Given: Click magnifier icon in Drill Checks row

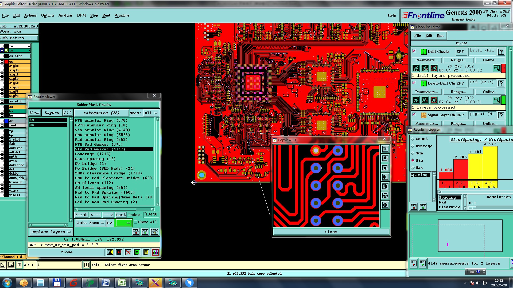Looking at the screenshot, I should (496, 69).
